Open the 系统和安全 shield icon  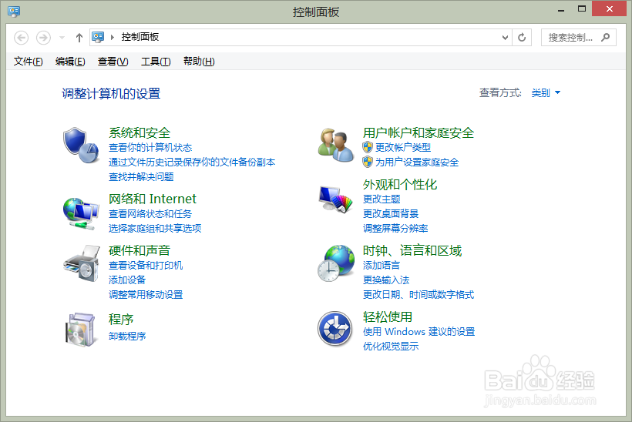[x=81, y=146]
